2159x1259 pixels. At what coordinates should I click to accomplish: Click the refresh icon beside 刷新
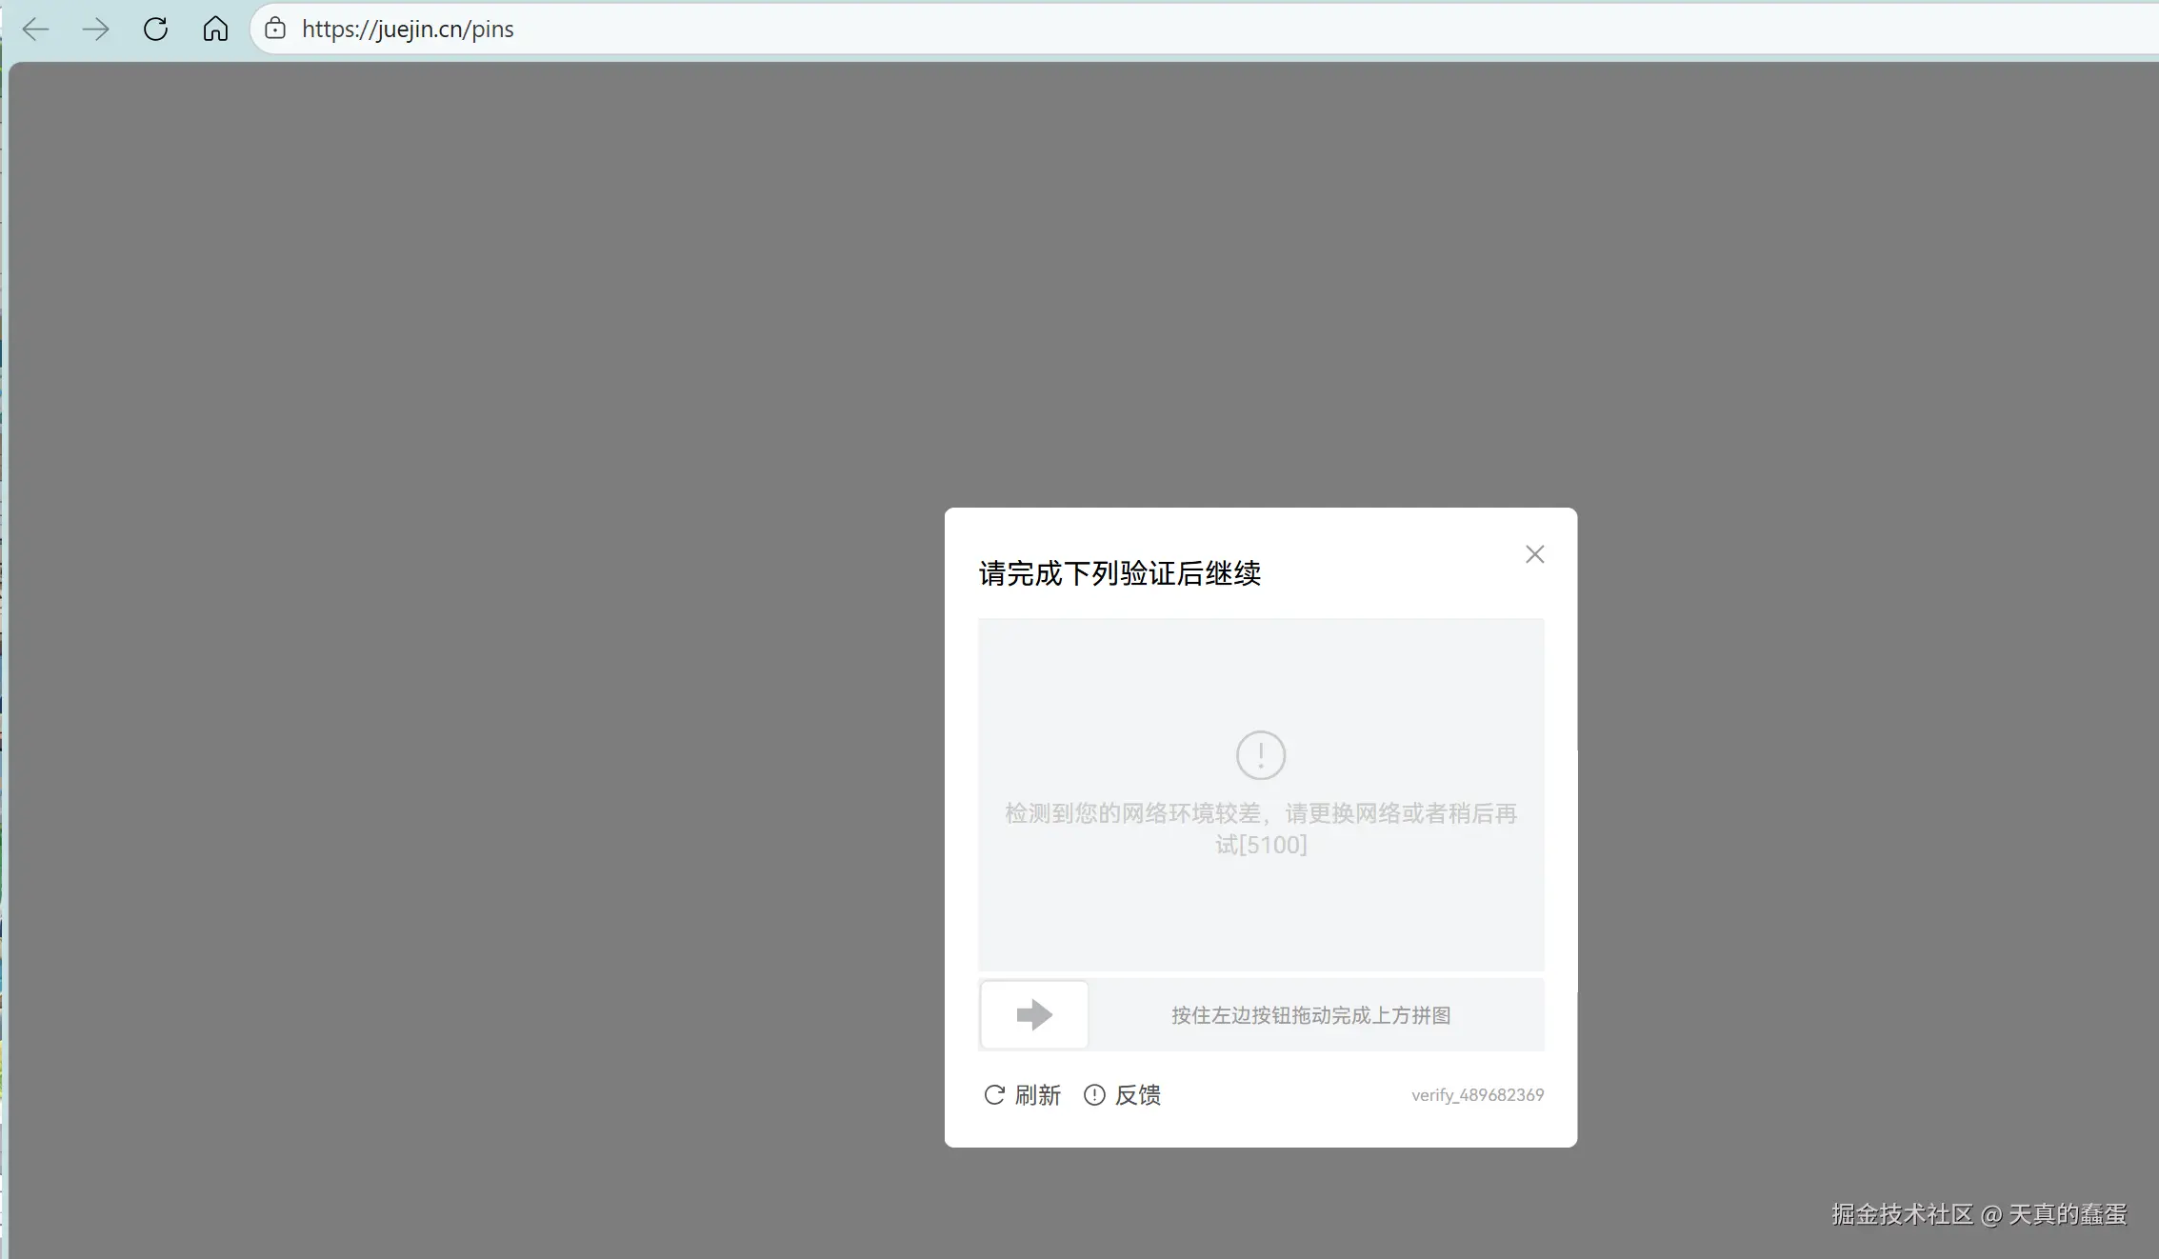993,1094
